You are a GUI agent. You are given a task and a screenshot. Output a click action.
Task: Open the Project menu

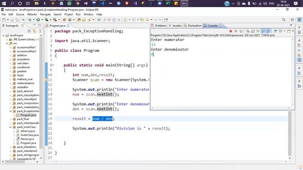[x=69, y=15]
